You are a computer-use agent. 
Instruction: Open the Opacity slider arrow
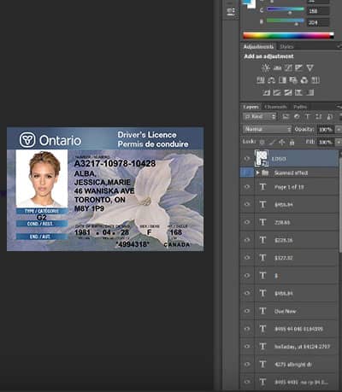coord(339,130)
